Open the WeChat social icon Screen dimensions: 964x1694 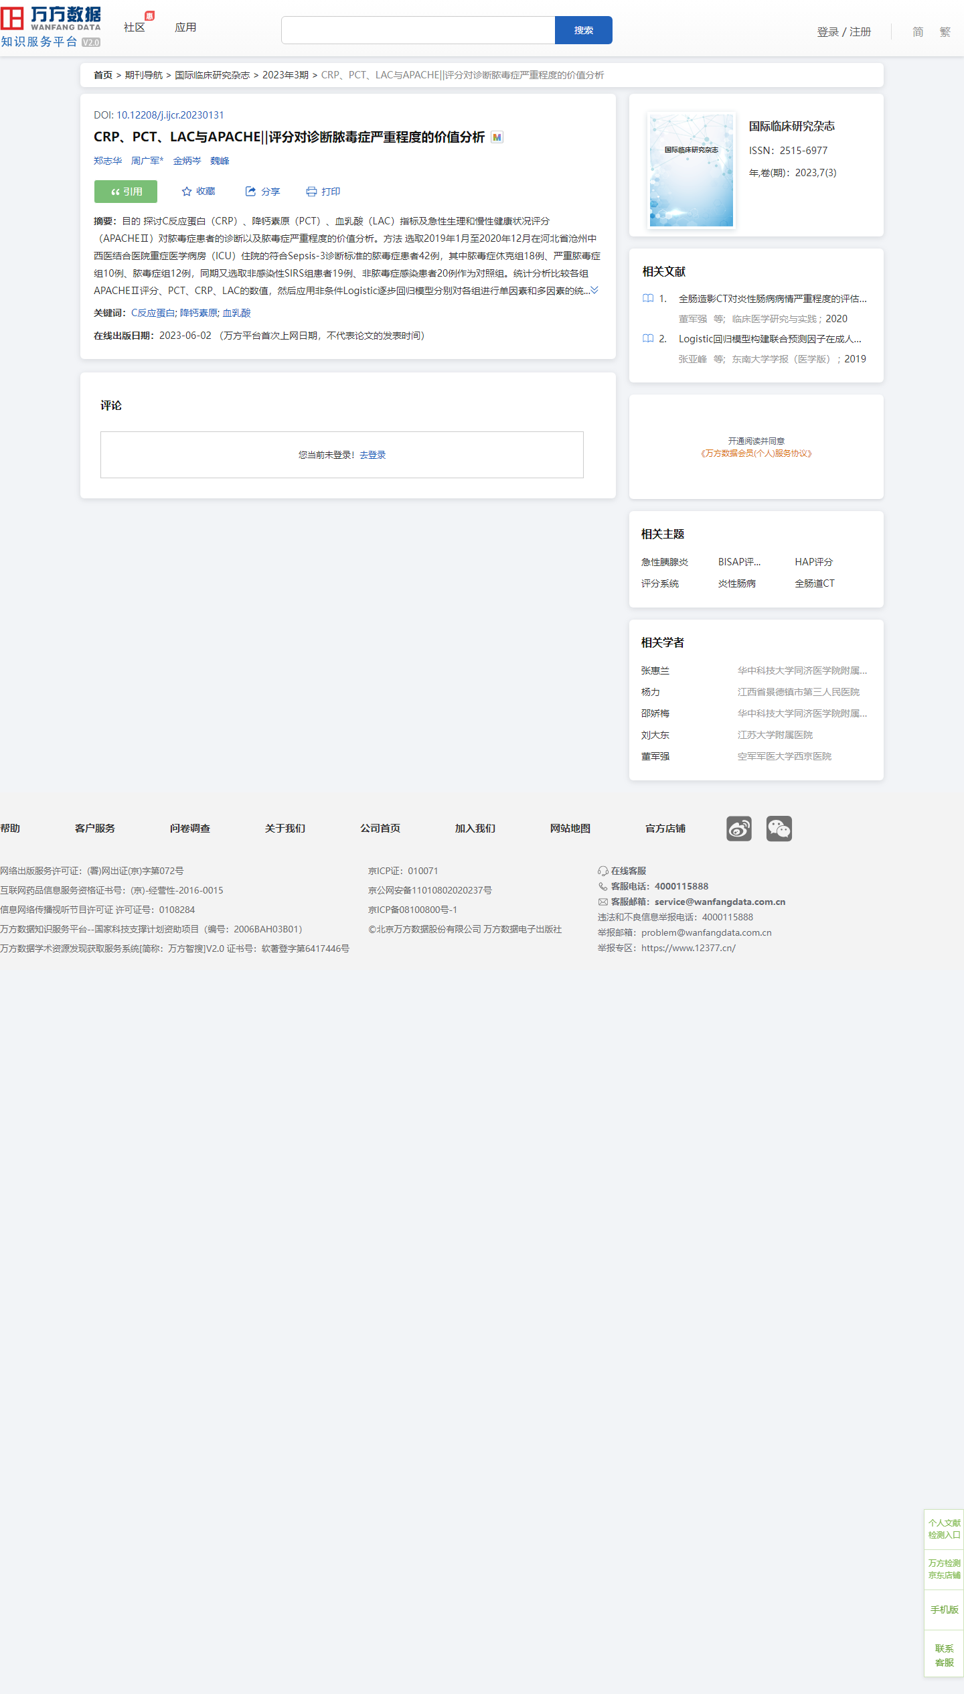click(779, 829)
